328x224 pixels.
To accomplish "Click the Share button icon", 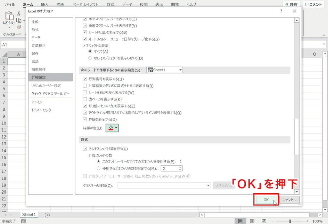I will point(291,4).
